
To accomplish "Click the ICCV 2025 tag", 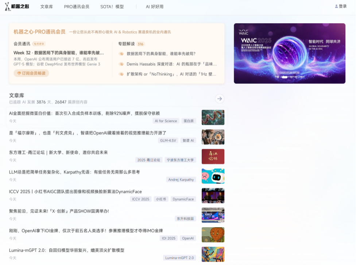I will [140, 199].
